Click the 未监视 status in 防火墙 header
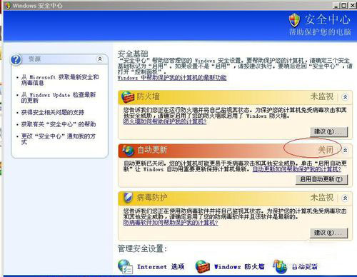The height and width of the screenshot is (277, 357). (322, 96)
